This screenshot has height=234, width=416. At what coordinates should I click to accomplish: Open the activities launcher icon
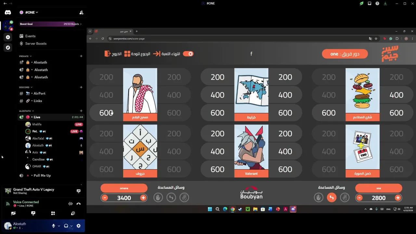53,213
